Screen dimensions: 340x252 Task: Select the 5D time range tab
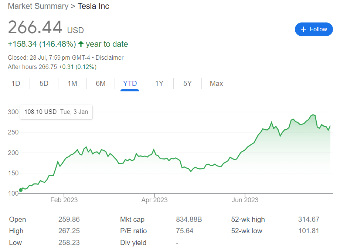pyautogui.click(x=44, y=84)
